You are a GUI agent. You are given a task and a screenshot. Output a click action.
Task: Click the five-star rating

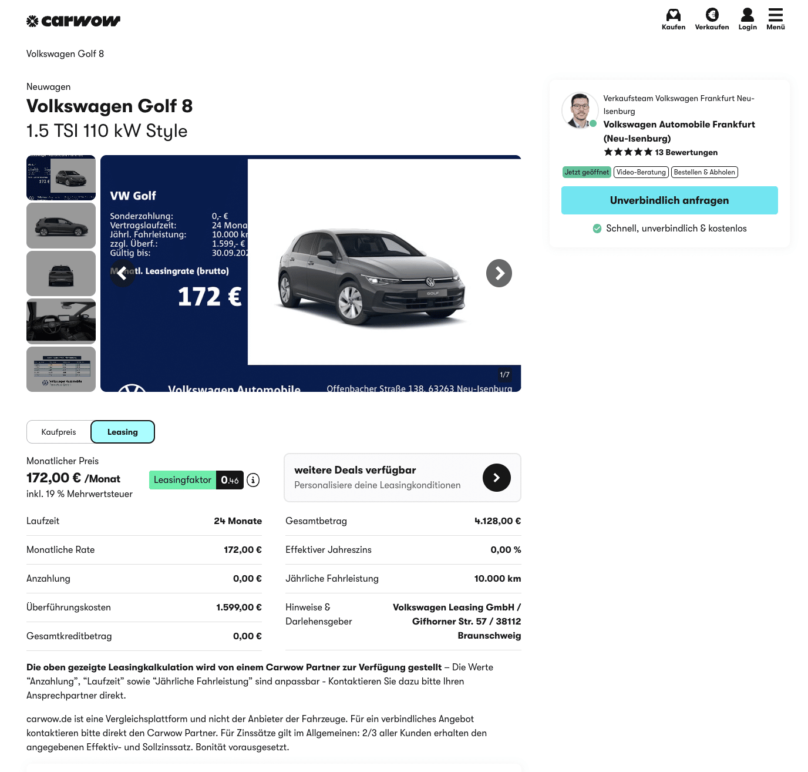click(x=628, y=152)
